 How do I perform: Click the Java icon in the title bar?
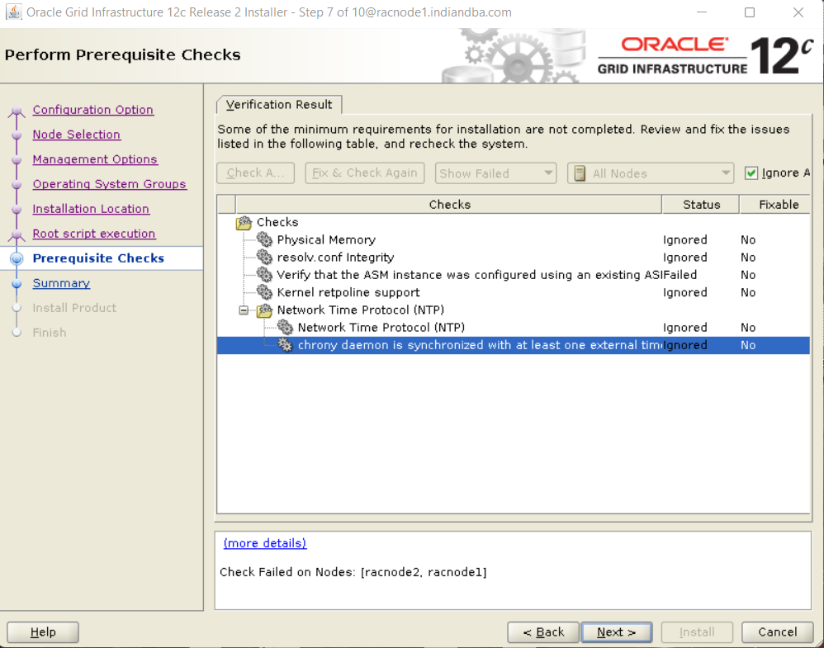pos(14,12)
